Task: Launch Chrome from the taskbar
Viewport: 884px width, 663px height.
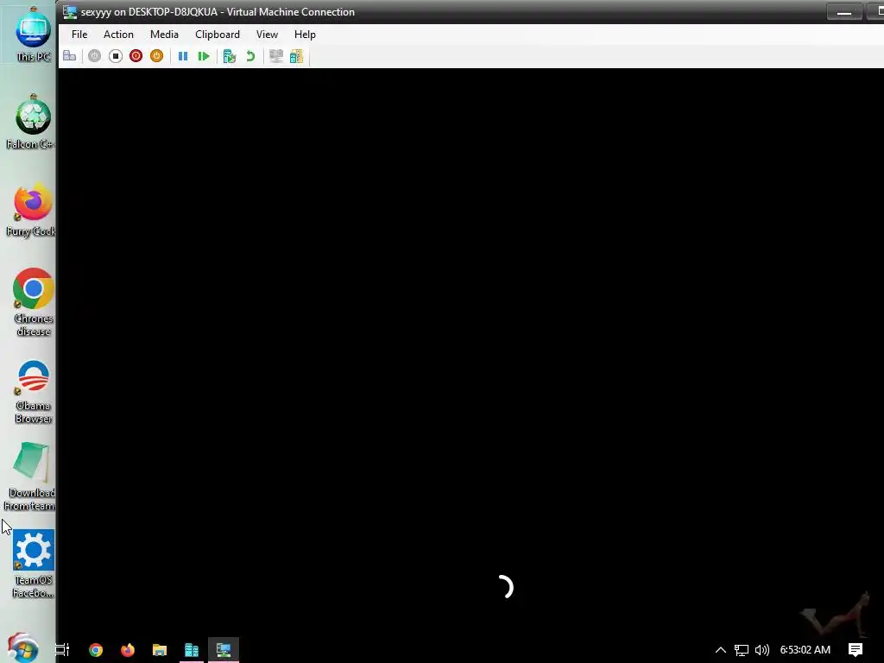Action: click(x=96, y=650)
